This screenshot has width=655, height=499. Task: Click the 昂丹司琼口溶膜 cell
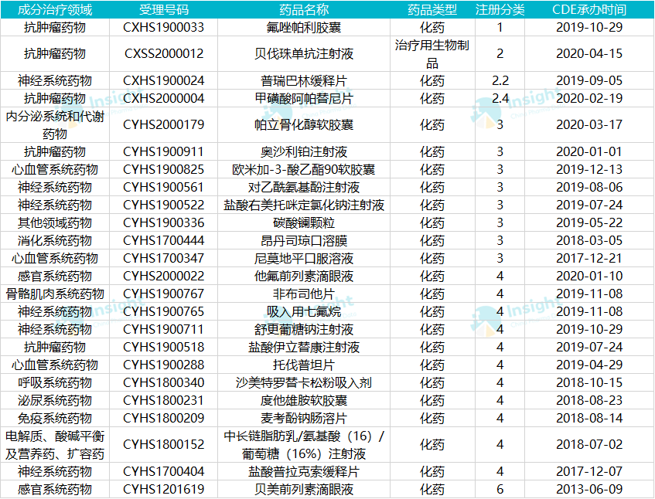click(304, 241)
